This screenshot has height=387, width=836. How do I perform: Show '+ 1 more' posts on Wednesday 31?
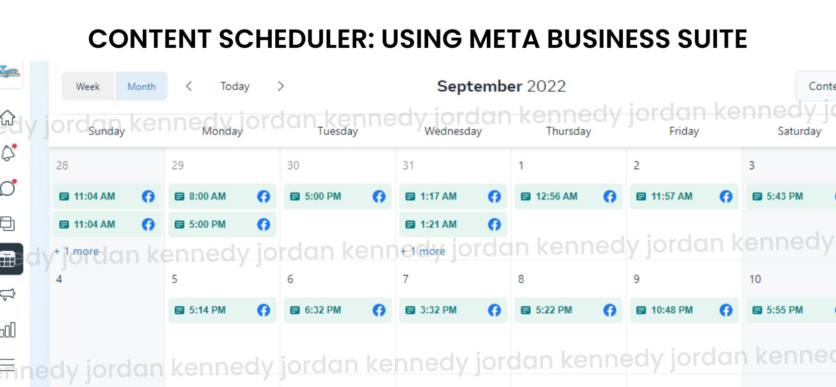coord(423,251)
